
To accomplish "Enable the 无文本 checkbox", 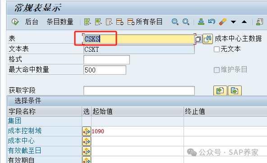I will point(216,49).
